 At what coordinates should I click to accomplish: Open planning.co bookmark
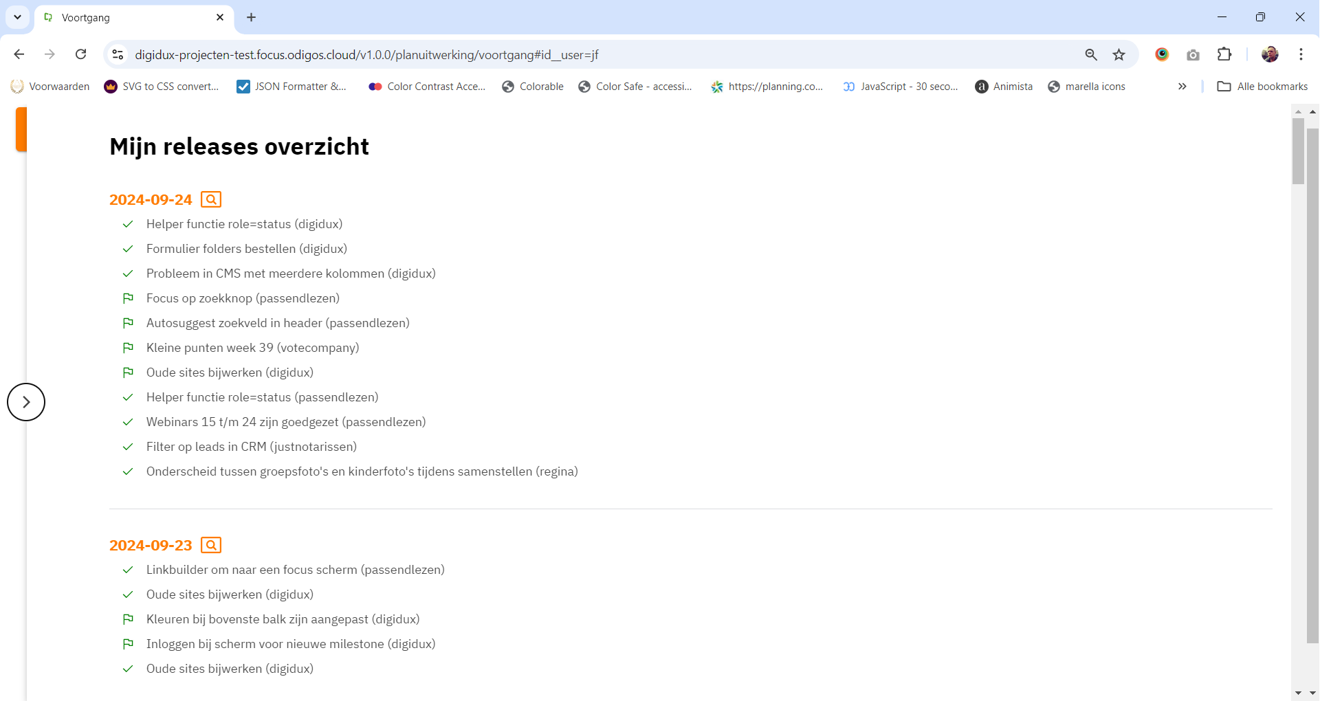point(767,87)
